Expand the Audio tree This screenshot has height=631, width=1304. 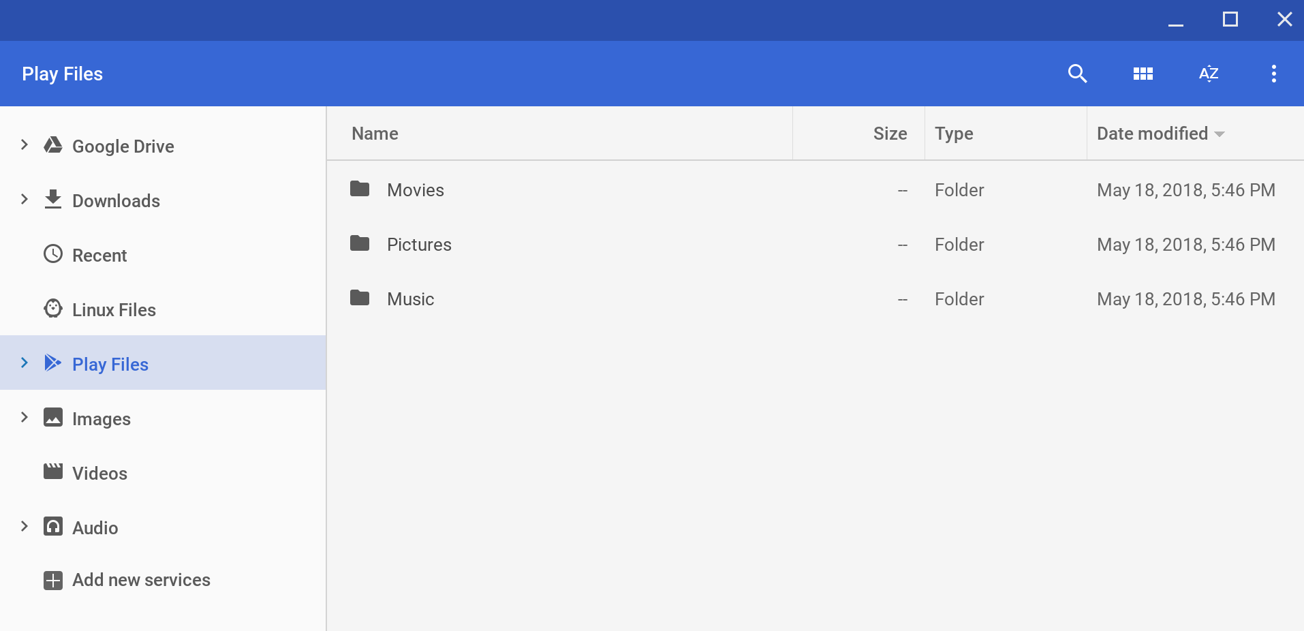(x=25, y=526)
